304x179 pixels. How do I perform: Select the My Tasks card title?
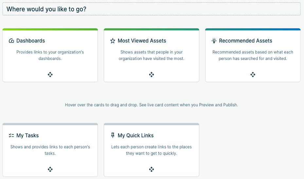click(27, 136)
